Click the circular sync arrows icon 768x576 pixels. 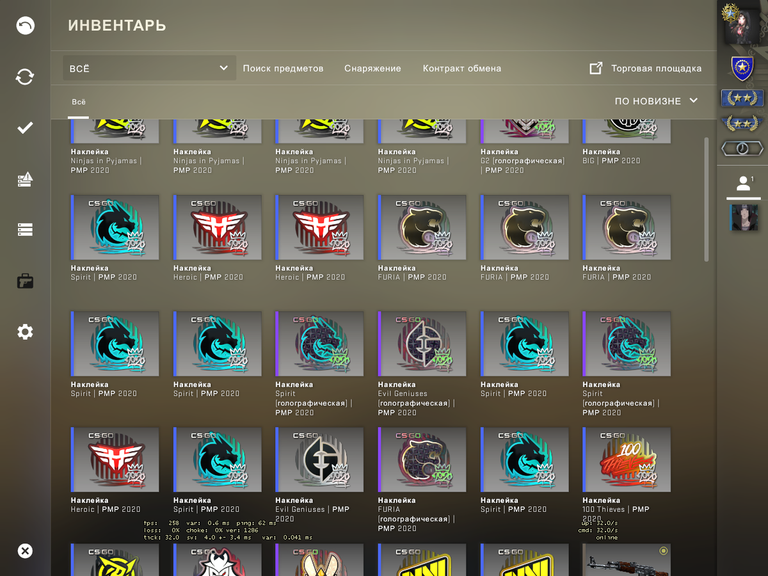pyautogui.click(x=25, y=77)
